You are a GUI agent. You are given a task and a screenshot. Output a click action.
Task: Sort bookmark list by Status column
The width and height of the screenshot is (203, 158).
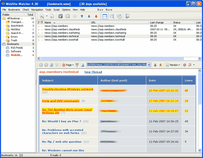(x=183, y=22)
